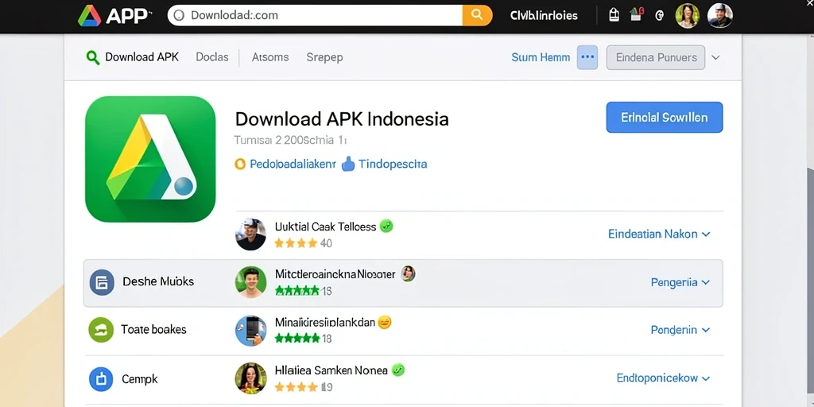Click the Download APK Indonesia heading
The height and width of the screenshot is (407, 814).
(342, 119)
